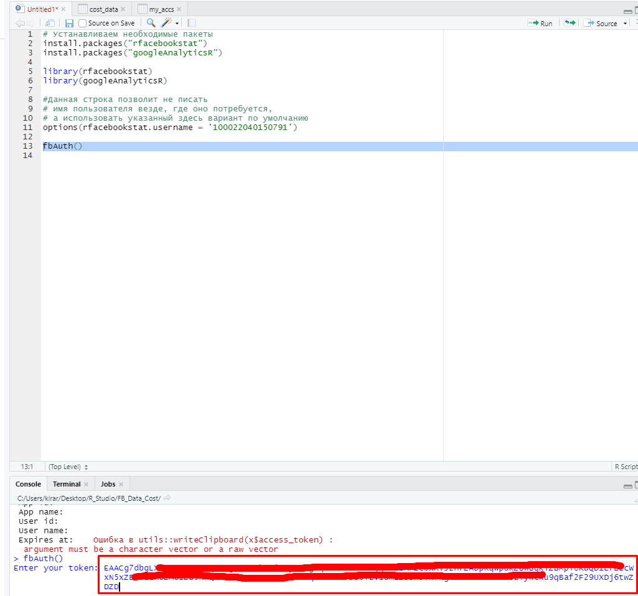Screen dimensions: 638x596
Task: Click the Compile Report notebook icon
Action: pyautogui.click(x=192, y=23)
